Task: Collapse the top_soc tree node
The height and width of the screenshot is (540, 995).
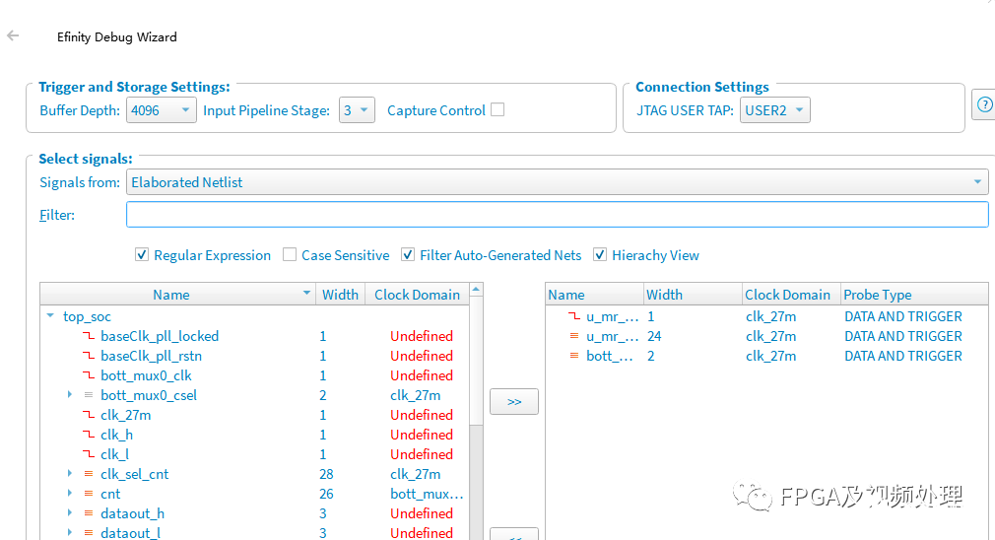Action: 50,316
